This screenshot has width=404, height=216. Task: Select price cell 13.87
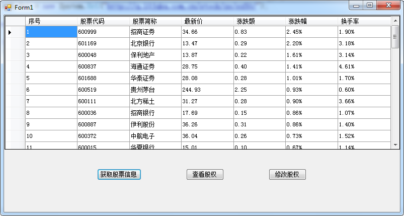(207, 55)
